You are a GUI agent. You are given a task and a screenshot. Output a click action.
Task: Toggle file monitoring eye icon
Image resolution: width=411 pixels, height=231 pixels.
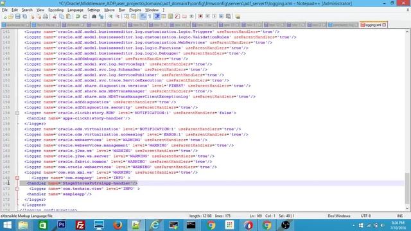pos(191,17)
